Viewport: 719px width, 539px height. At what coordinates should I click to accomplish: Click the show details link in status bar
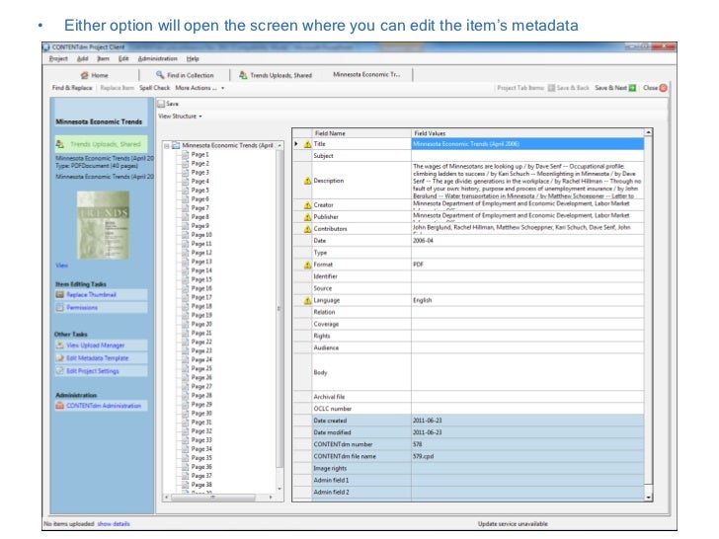114,523
